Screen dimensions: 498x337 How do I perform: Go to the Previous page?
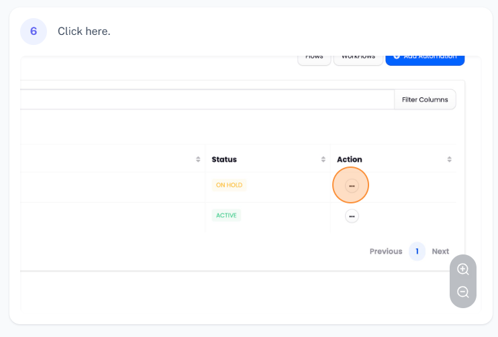pyautogui.click(x=385, y=251)
